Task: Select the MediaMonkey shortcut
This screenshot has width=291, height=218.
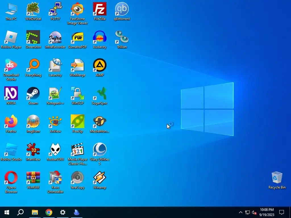Action: [100, 124]
